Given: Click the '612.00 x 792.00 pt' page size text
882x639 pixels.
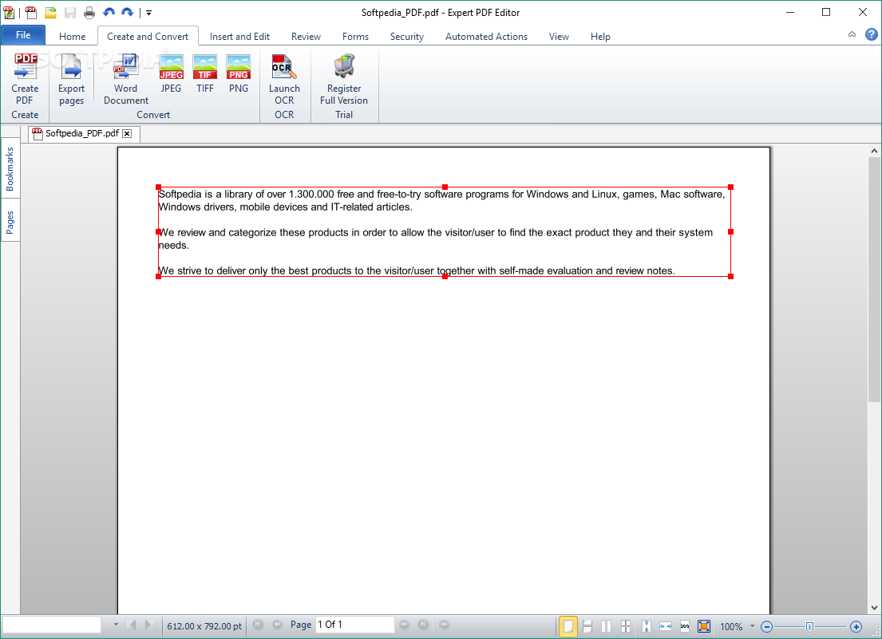Looking at the screenshot, I should pyautogui.click(x=204, y=625).
